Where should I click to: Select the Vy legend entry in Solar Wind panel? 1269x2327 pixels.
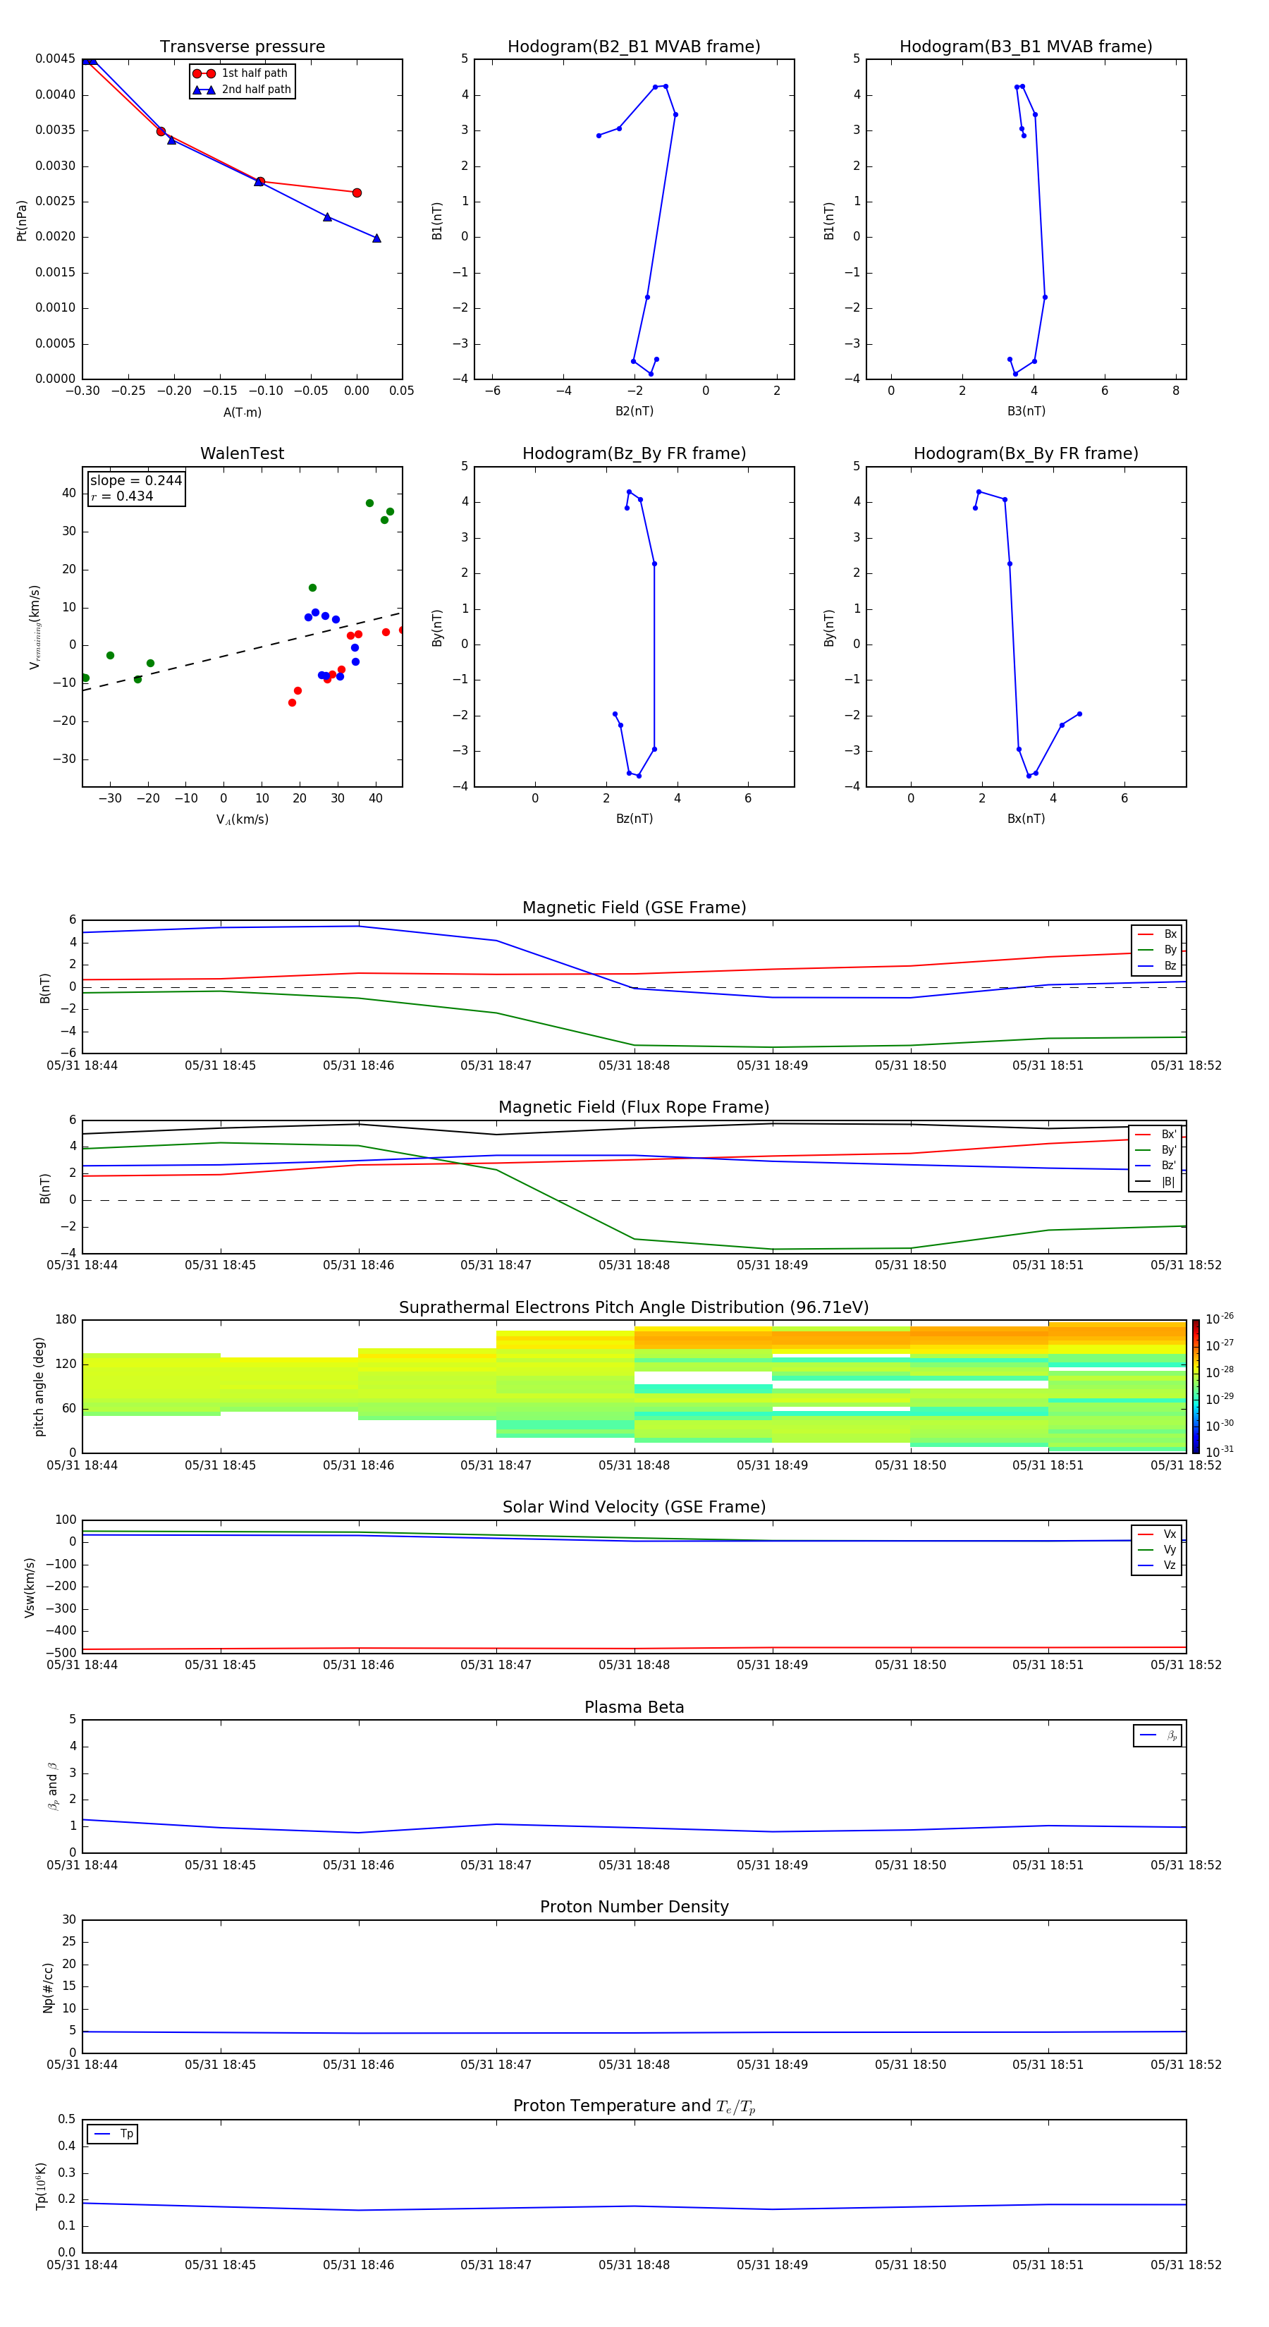tap(1157, 1550)
